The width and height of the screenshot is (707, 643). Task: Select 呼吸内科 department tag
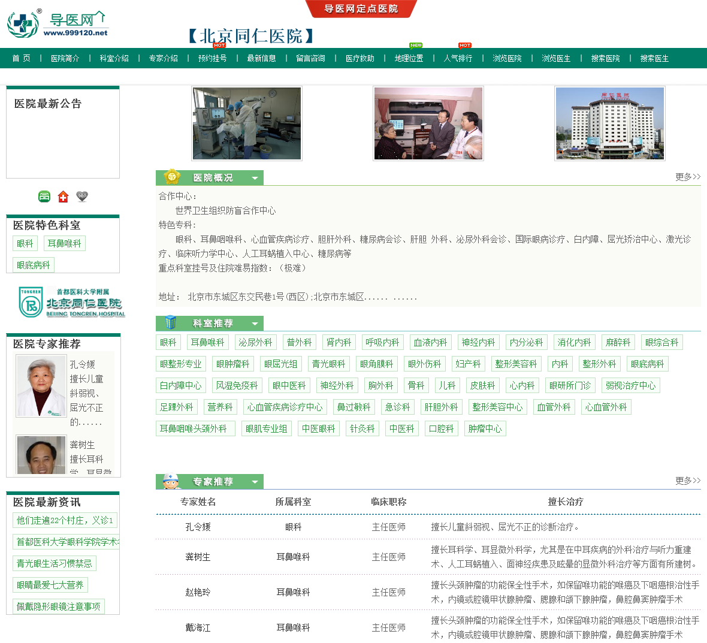(382, 342)
